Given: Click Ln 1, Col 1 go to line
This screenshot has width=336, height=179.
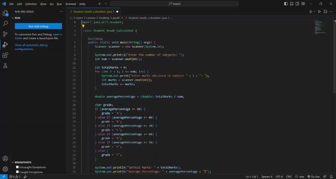Looking at the screenshot, I should point(252,177).
